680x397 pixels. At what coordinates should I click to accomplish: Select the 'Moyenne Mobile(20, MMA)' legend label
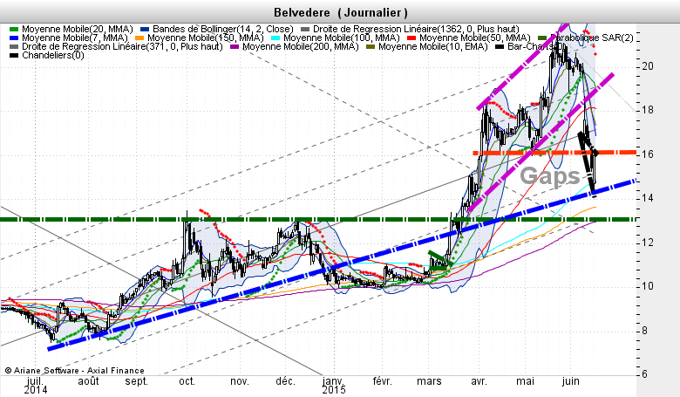click(78, 29)
